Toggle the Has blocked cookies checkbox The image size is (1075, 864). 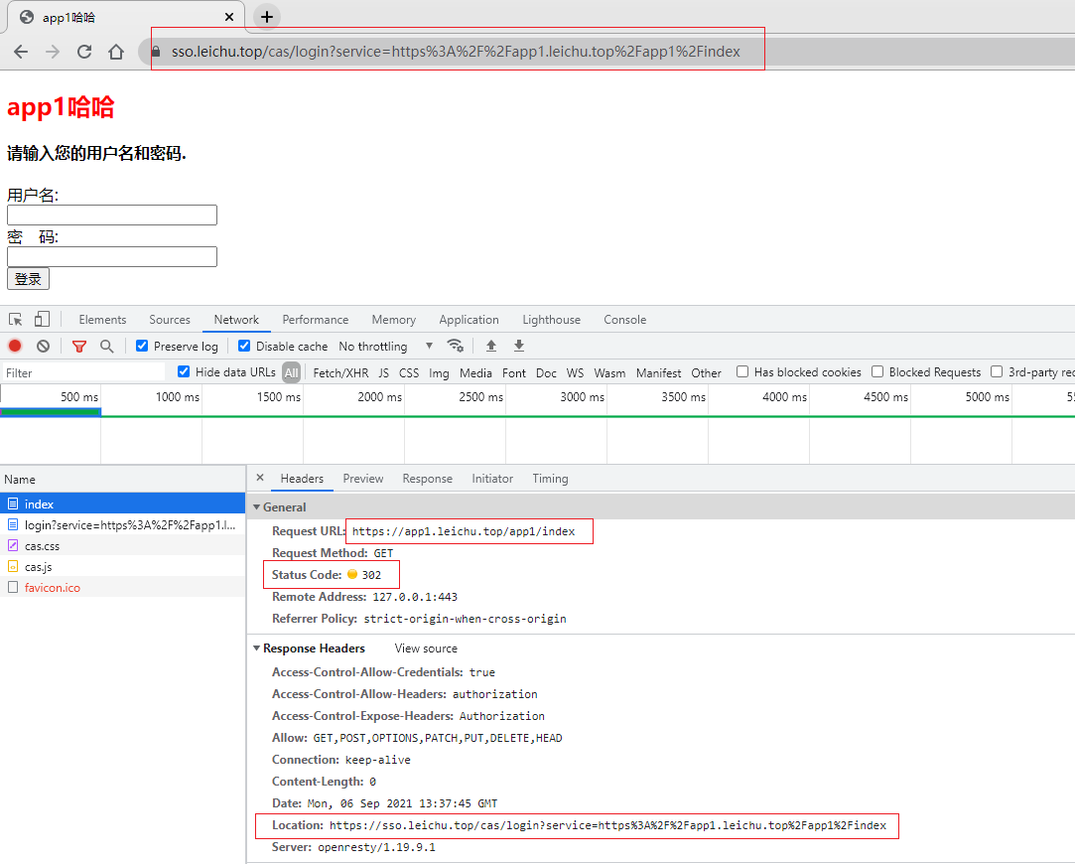click(x=742, y=372)
